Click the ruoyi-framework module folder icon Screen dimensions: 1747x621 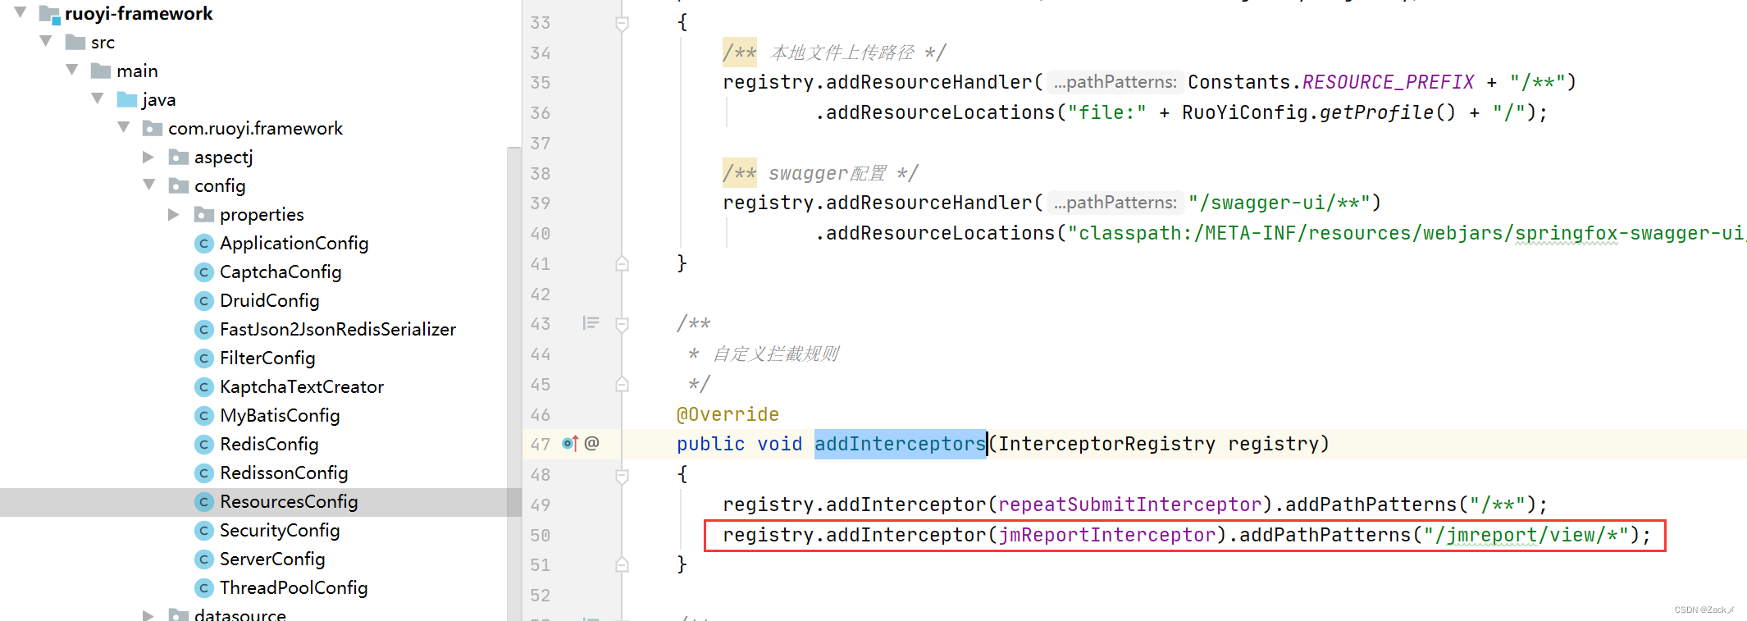[49, 13]
